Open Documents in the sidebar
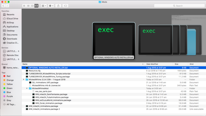 click(12, 35)
